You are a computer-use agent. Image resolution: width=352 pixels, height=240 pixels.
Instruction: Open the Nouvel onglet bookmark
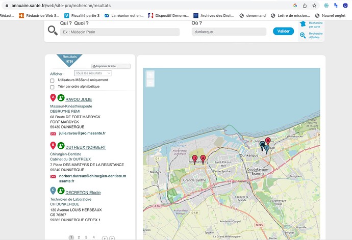coord(331,15)
